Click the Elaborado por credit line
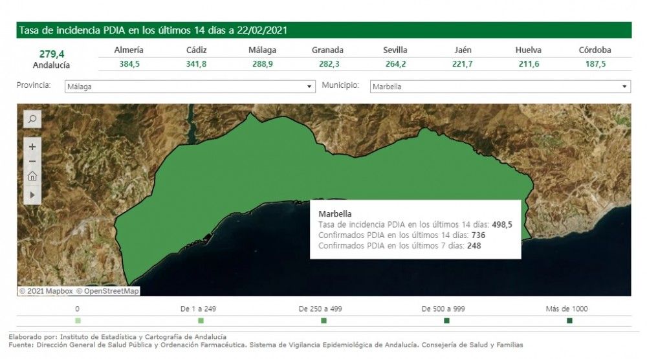 [117, 337]
